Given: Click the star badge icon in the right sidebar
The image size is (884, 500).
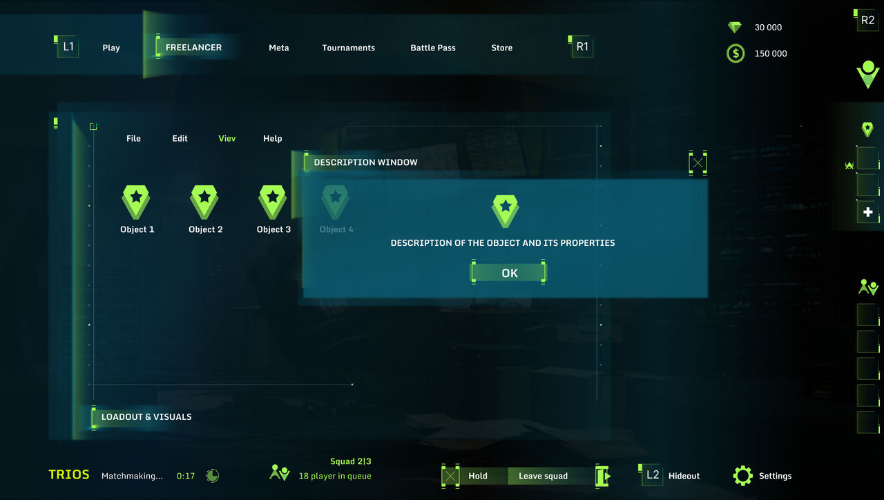Looking at the screenshot, I should [867, 129].
